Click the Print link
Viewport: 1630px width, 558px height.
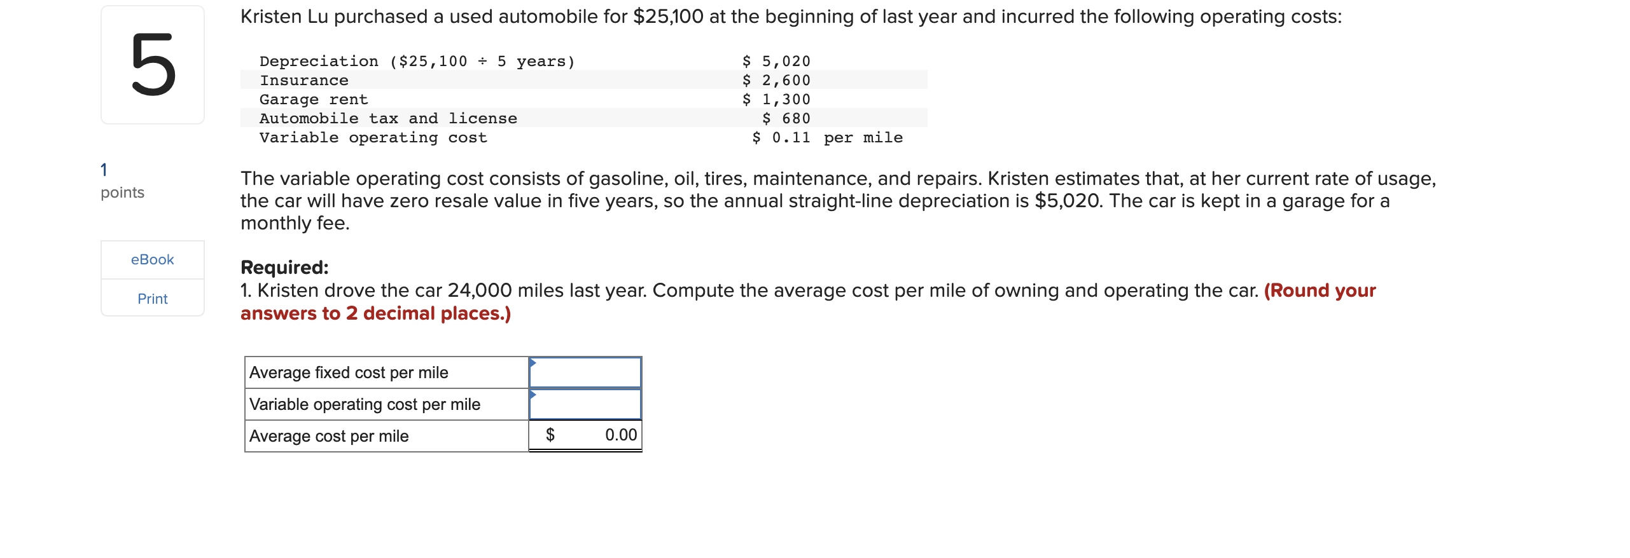151,299
